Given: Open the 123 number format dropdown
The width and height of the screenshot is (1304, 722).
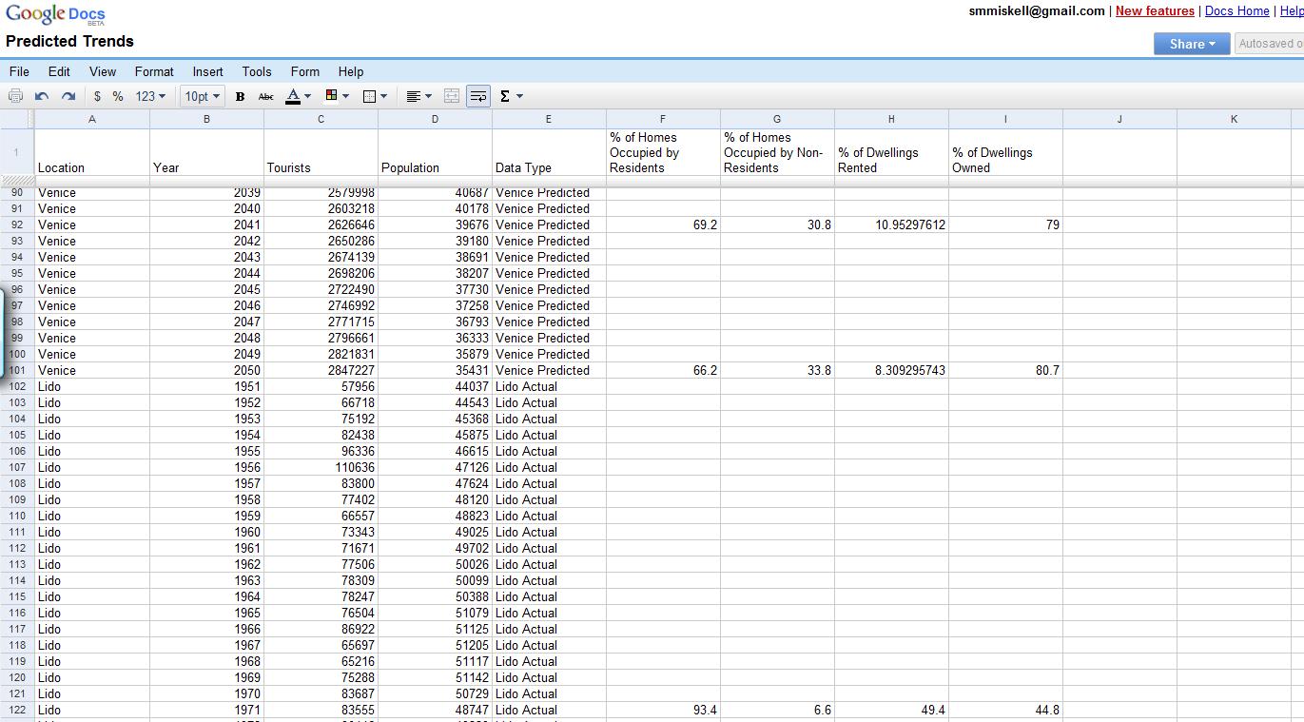Looking at the screenshot, I should (x=150, y=96).
